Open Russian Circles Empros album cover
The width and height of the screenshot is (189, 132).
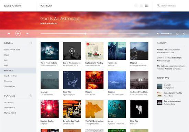tap(50, 109)
